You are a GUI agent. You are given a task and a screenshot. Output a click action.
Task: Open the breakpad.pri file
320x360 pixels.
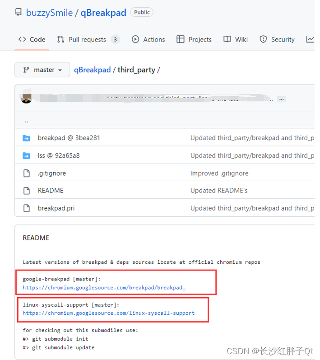pos(56,208)
